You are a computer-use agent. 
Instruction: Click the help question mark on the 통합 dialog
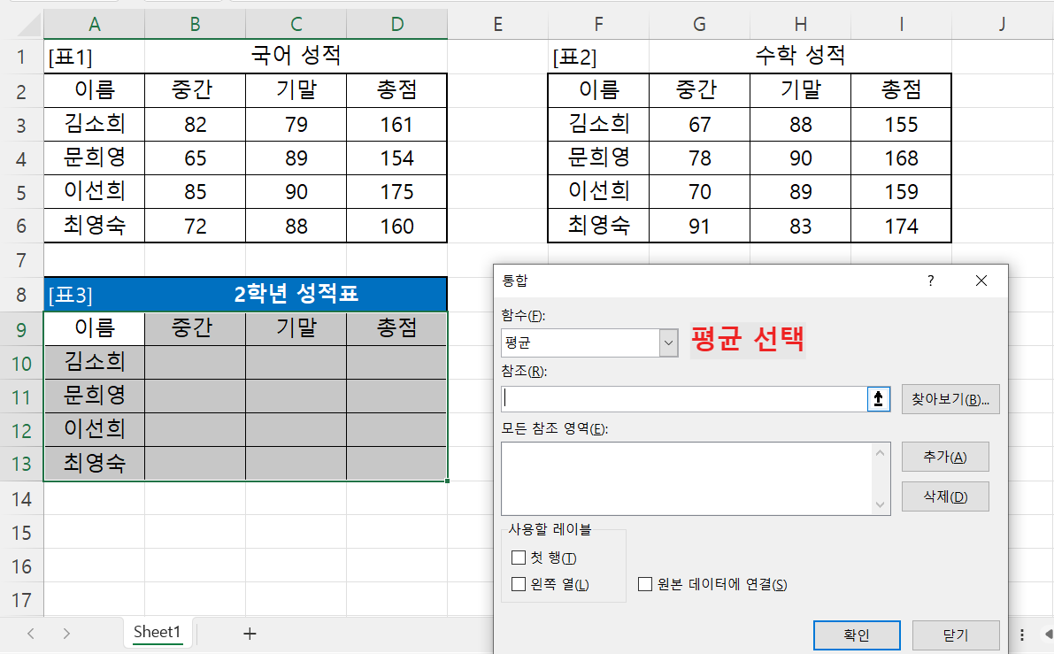(930, 281)
